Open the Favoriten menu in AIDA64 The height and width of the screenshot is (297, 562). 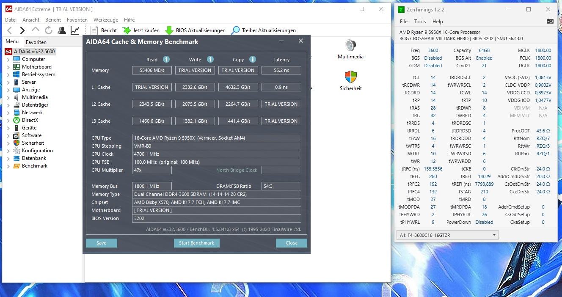[x=77, y=19]
